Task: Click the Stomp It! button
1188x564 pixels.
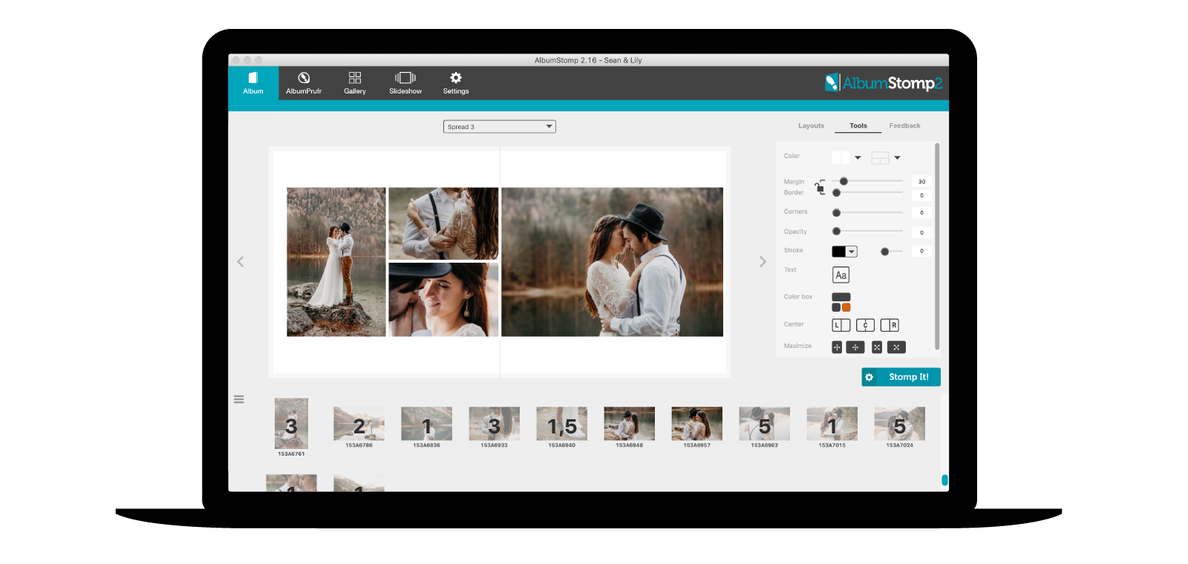Action: [x=901, y=377]
